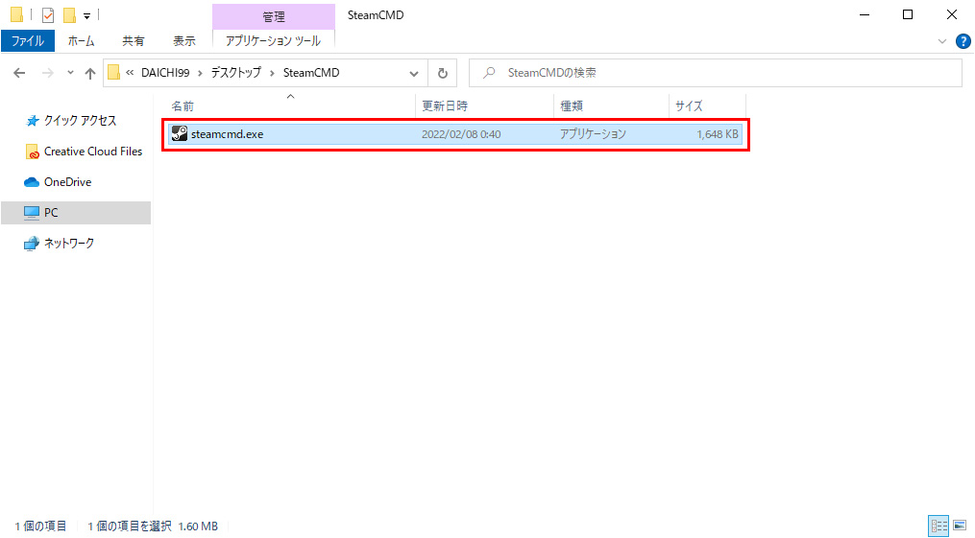Click the 1,648 KB size cell

(718, 134)
